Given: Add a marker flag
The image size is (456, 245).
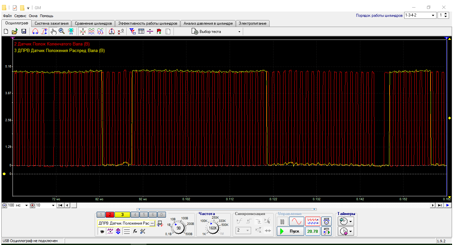Looking at the screenshot, I should point(159,31).
